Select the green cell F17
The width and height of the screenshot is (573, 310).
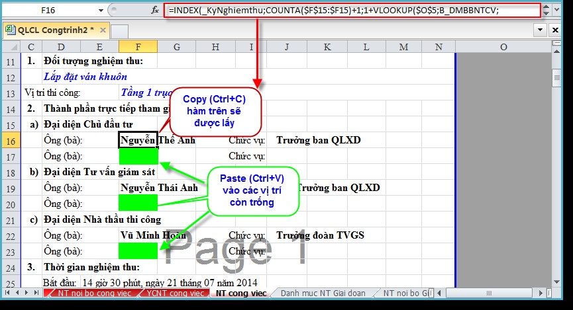point(138,157)
